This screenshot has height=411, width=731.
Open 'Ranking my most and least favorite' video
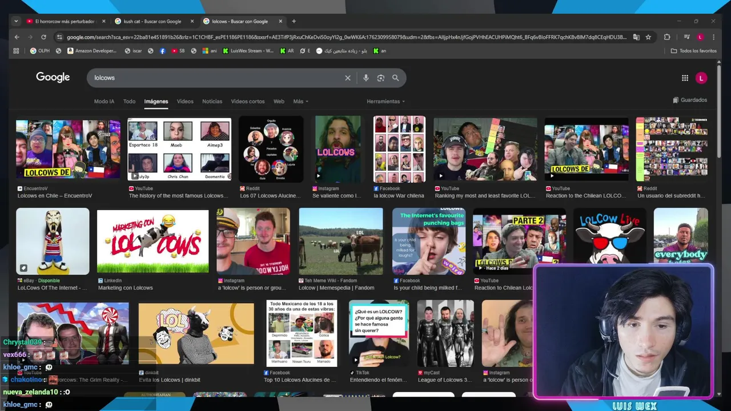[485, 149]
